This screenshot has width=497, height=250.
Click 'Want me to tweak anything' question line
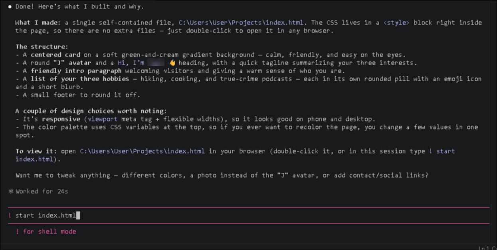tap(222, 175)
